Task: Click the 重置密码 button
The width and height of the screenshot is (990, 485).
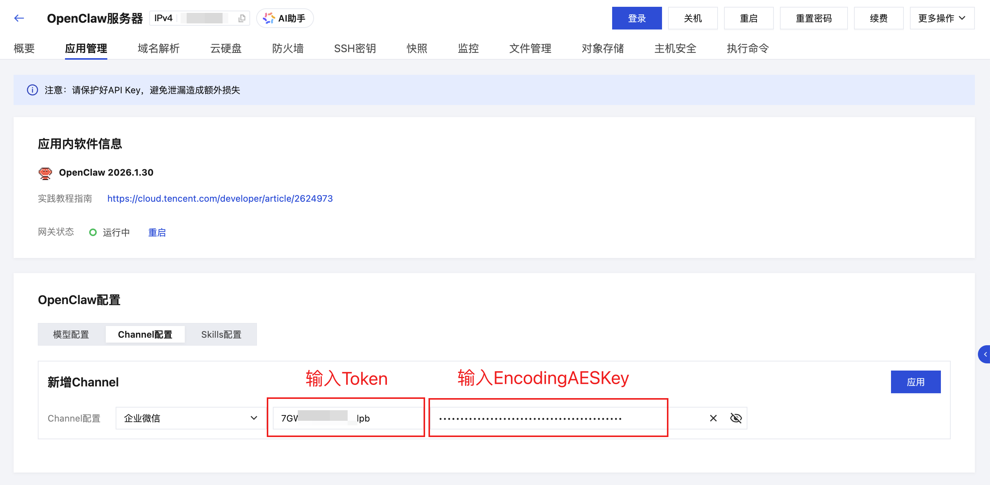Action: pyautogui.click(x=813, y=18)
